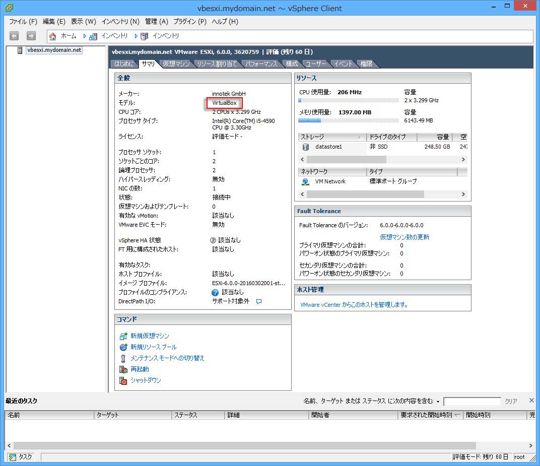Click the 再起動 command link
The width and height of the screenshot is (540, 466).
coord(140,369)
